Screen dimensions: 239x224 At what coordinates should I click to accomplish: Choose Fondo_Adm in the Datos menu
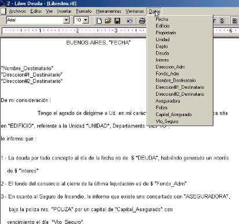[x=180, y=74]
